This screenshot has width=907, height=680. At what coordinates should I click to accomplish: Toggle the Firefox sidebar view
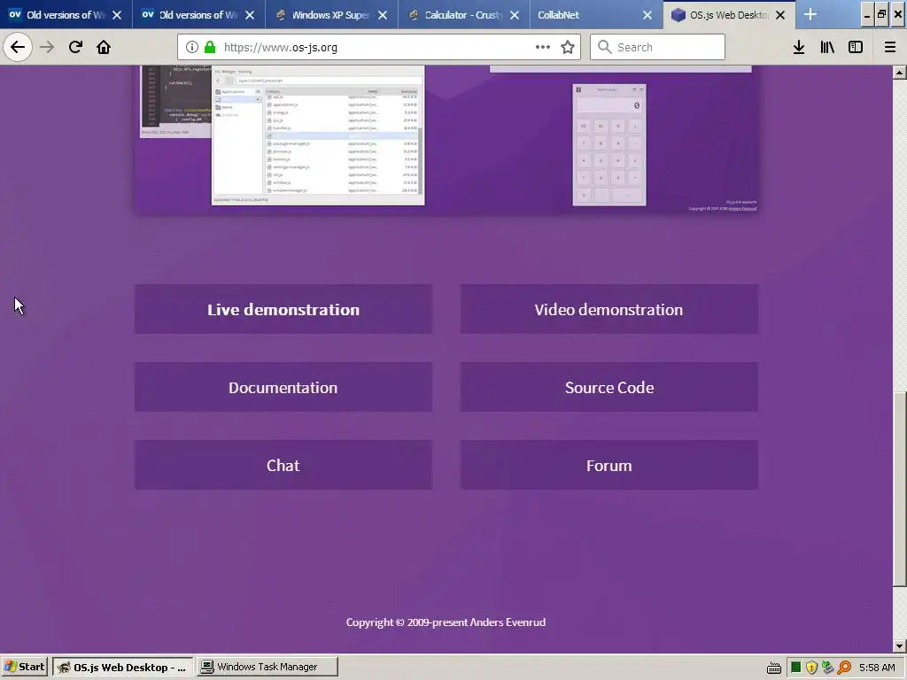[856, 47]
